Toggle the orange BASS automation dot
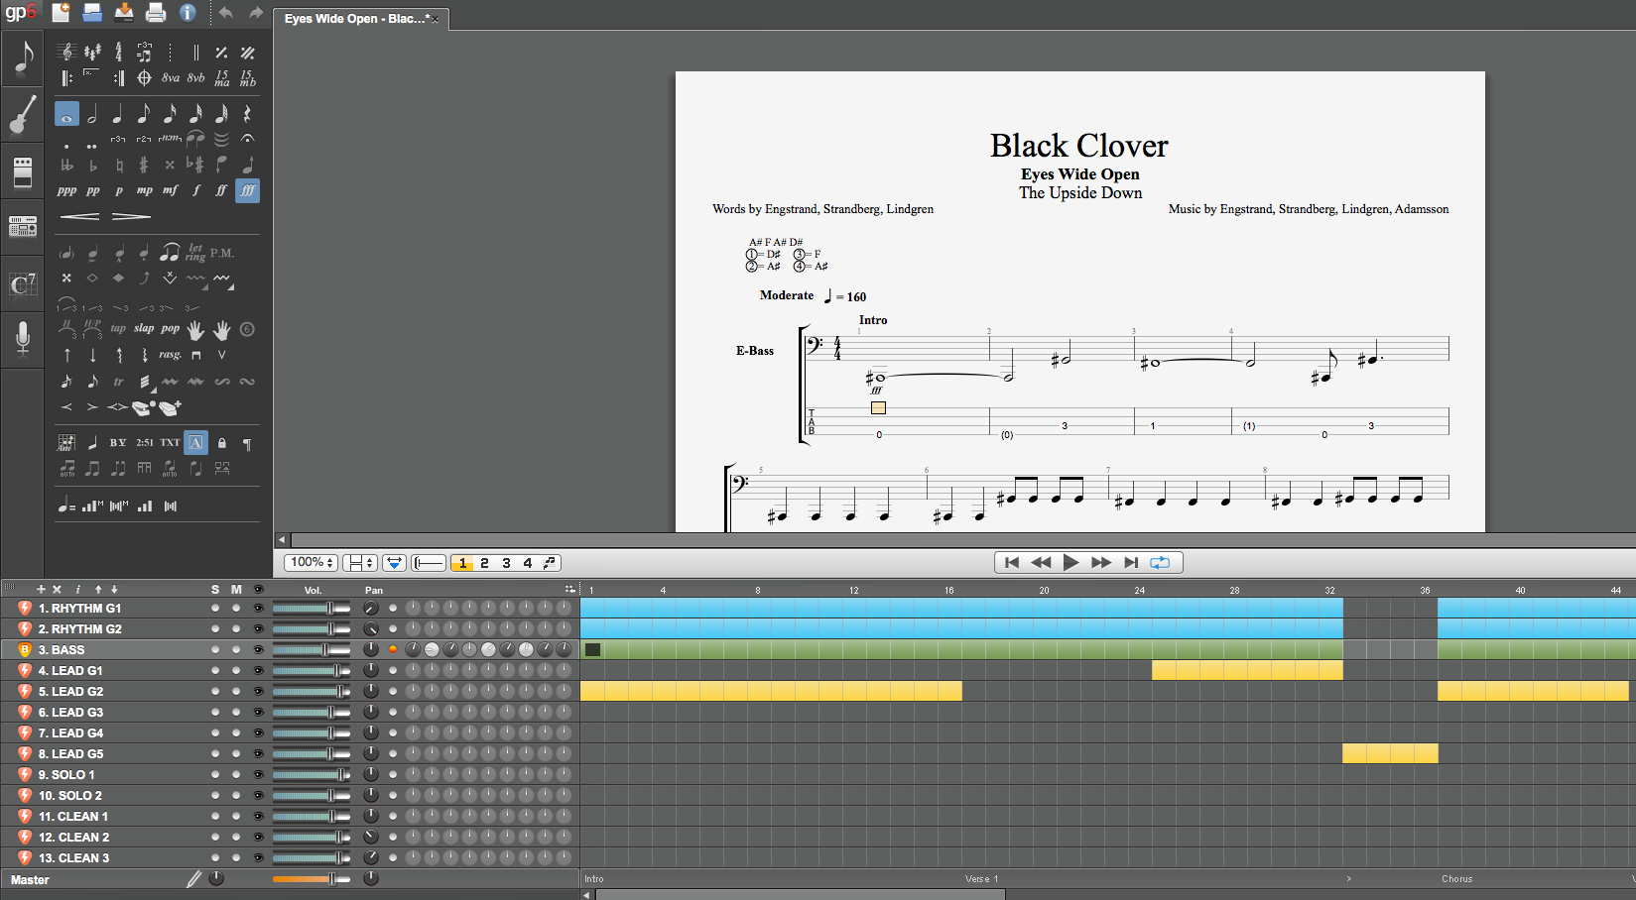Viewport: 1636px width, 900px height. (393, 649)
